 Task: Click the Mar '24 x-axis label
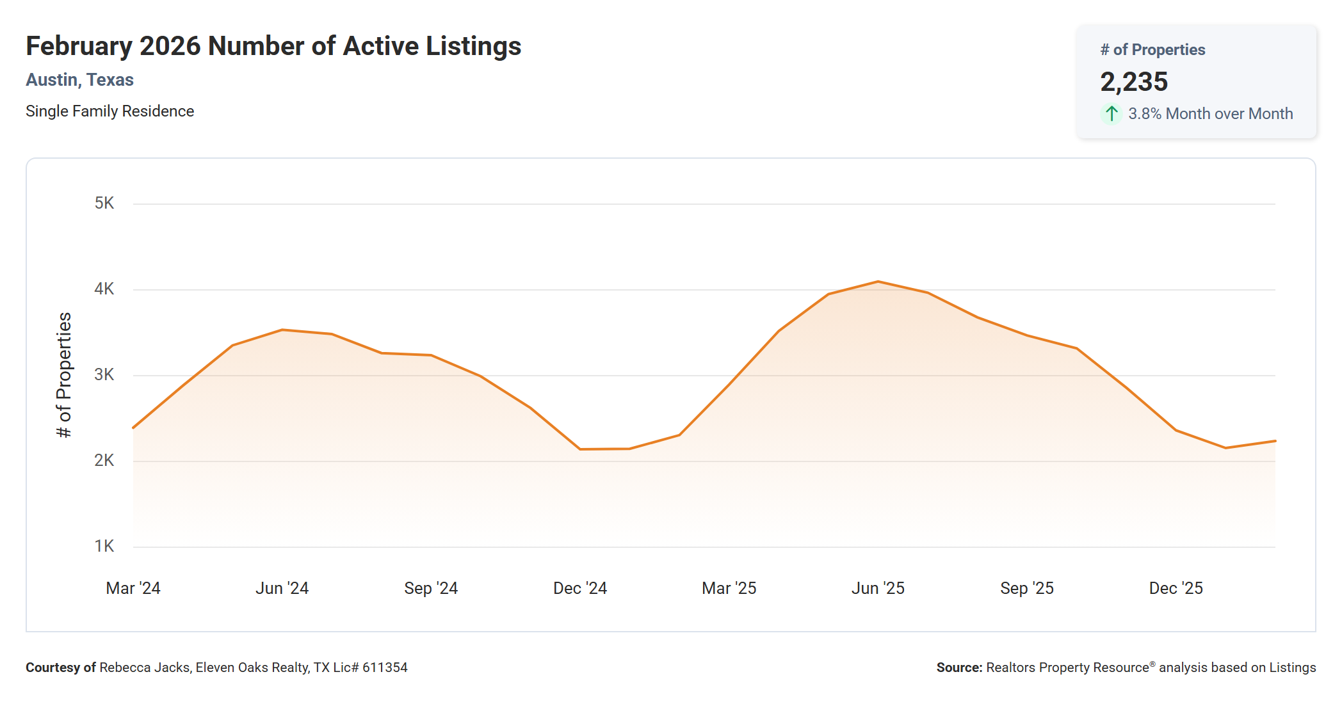coord(133,588)
